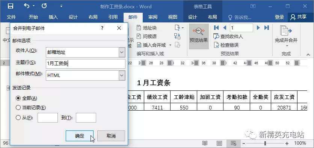The image size is (314, 148).
Task: Open the 收件人 dropdown list
Action: click(x=122, y=52)
